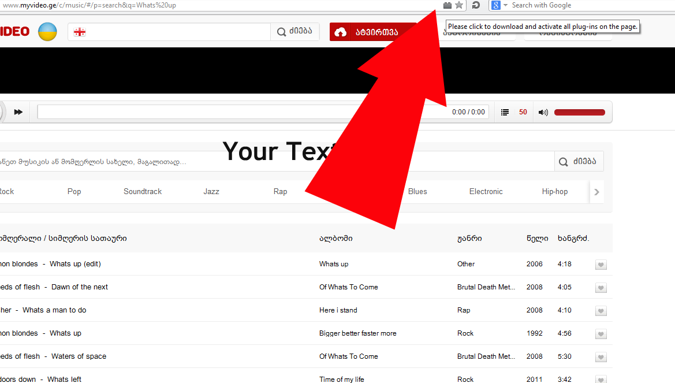
Task: Favorite the Whats up (edit) track heart
Action: (x=601, y=265)
